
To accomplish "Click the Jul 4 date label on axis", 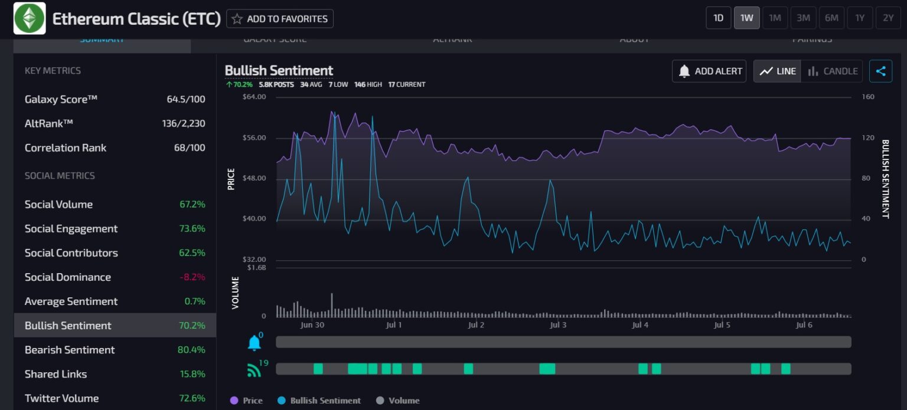I will tap(640, 325).
